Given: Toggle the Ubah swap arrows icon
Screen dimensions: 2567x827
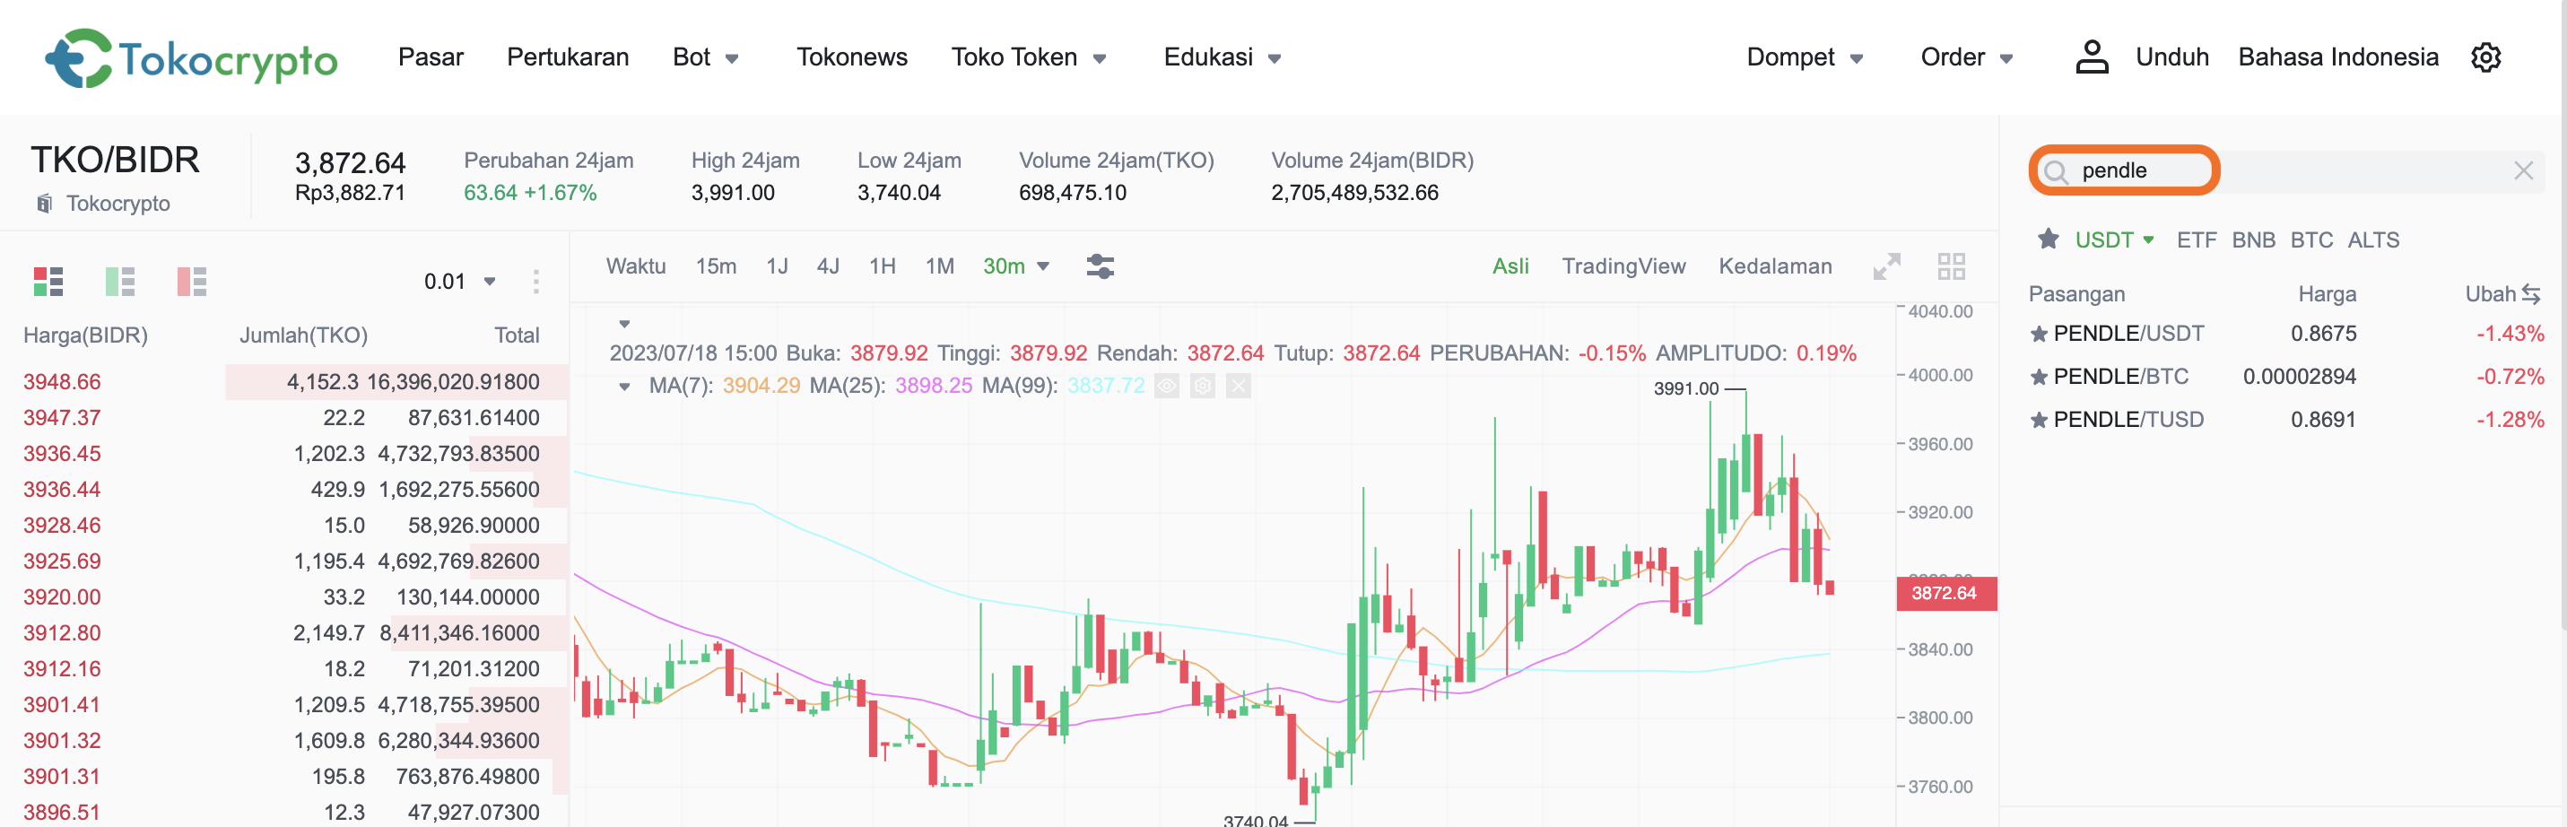Looking at the screenshot, I should [2530, 294].
